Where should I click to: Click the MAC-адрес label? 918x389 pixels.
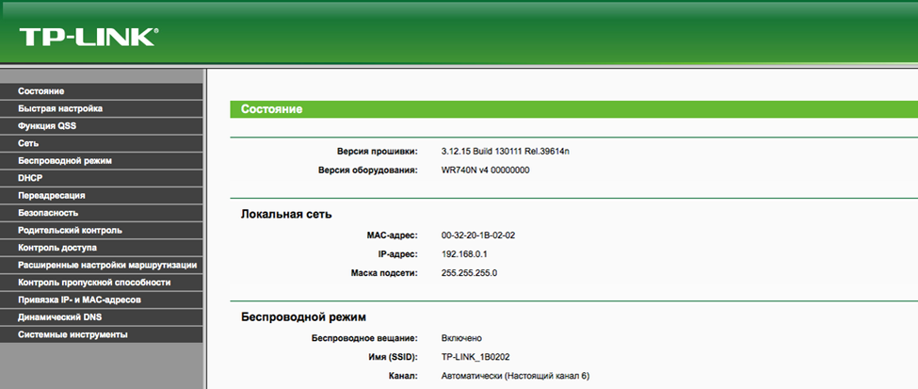coord(392,235)
